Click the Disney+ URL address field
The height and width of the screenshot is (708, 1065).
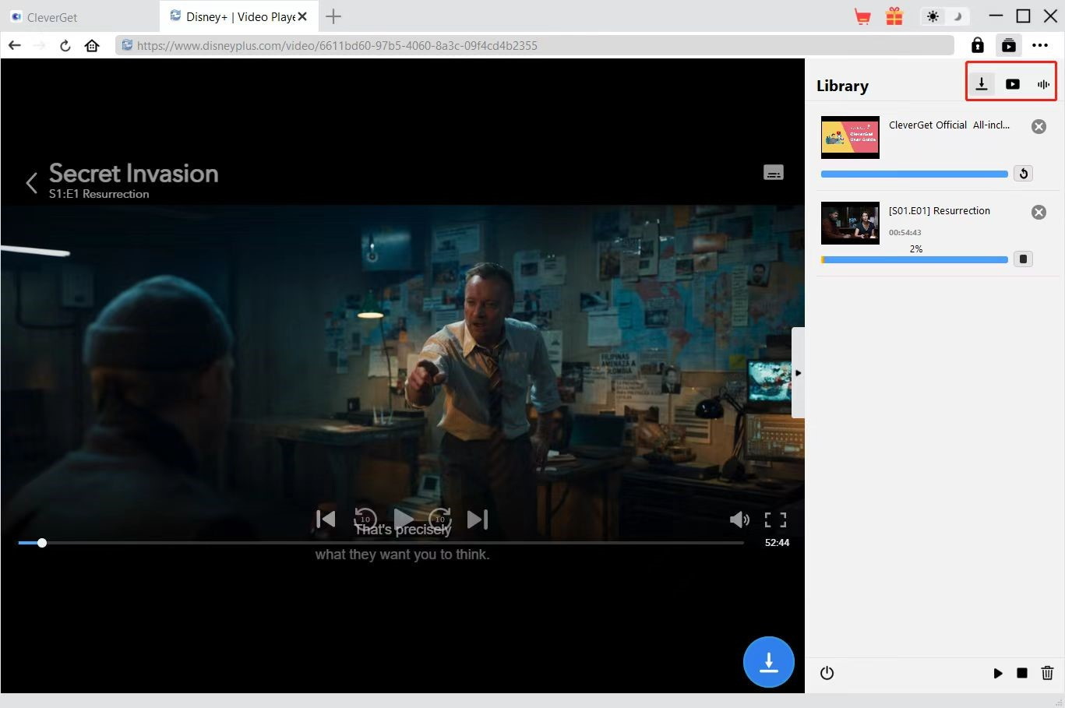pos(534,45)
